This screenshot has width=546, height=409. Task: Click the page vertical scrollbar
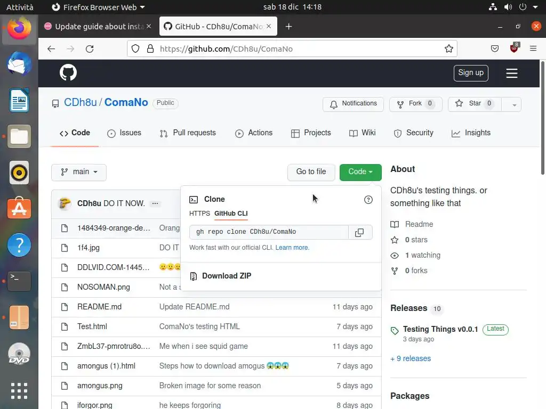(542, 118)
